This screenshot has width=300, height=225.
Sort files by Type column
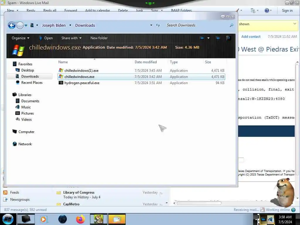coord(174,62)
